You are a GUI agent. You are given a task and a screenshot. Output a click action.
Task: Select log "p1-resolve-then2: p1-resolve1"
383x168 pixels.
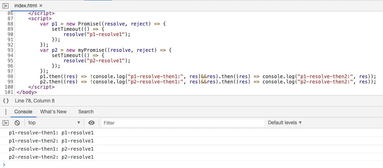point(51,141)
